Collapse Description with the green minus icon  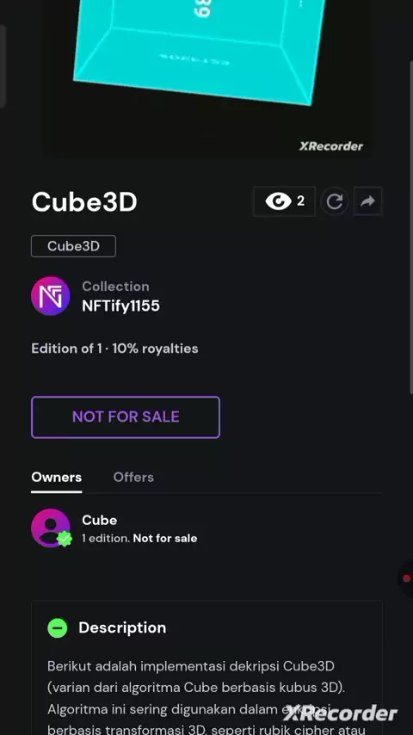58,627
